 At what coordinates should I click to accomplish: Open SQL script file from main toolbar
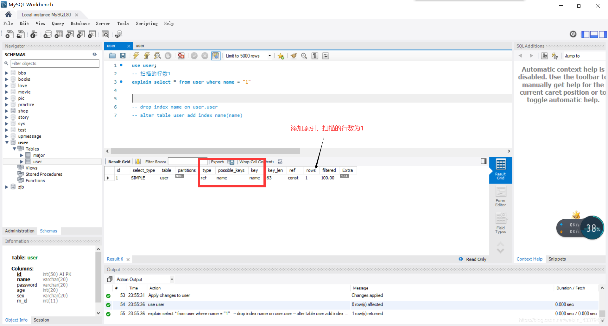(21, 34)
